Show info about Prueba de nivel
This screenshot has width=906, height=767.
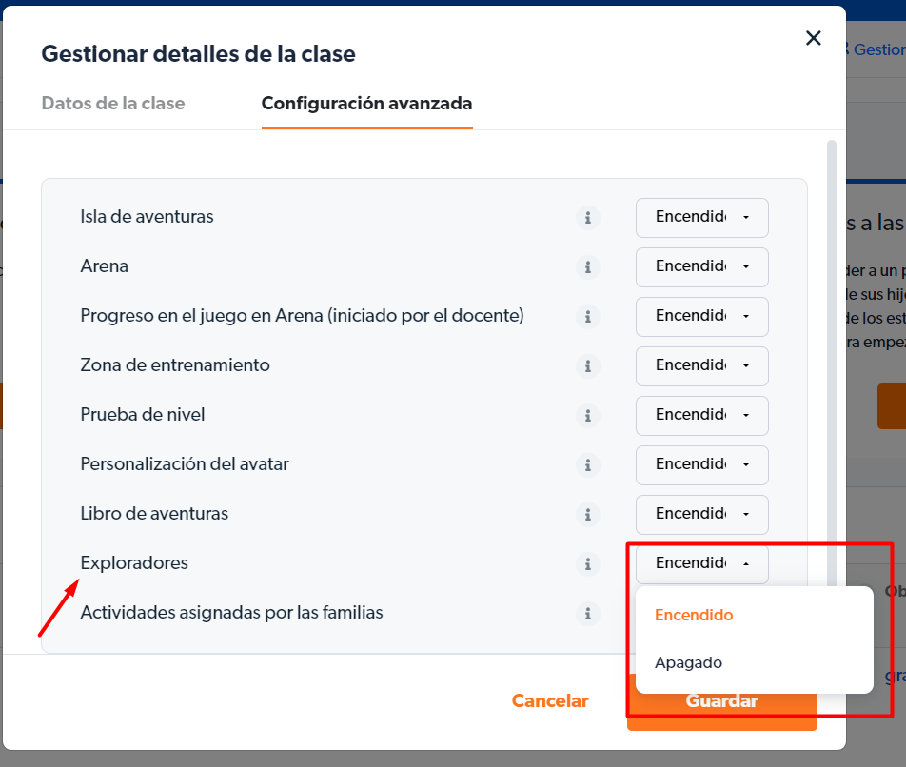[x=588, y=416]
